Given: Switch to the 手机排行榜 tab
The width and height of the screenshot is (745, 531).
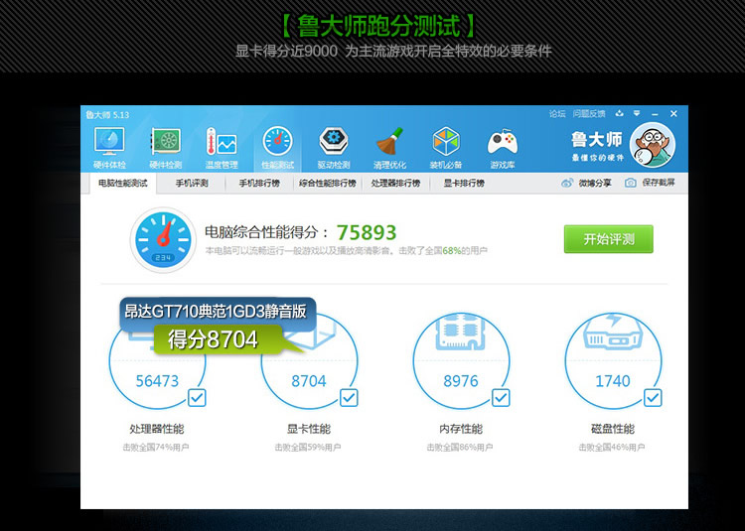Looking at the screenshot, I should [x=259, y=184].
